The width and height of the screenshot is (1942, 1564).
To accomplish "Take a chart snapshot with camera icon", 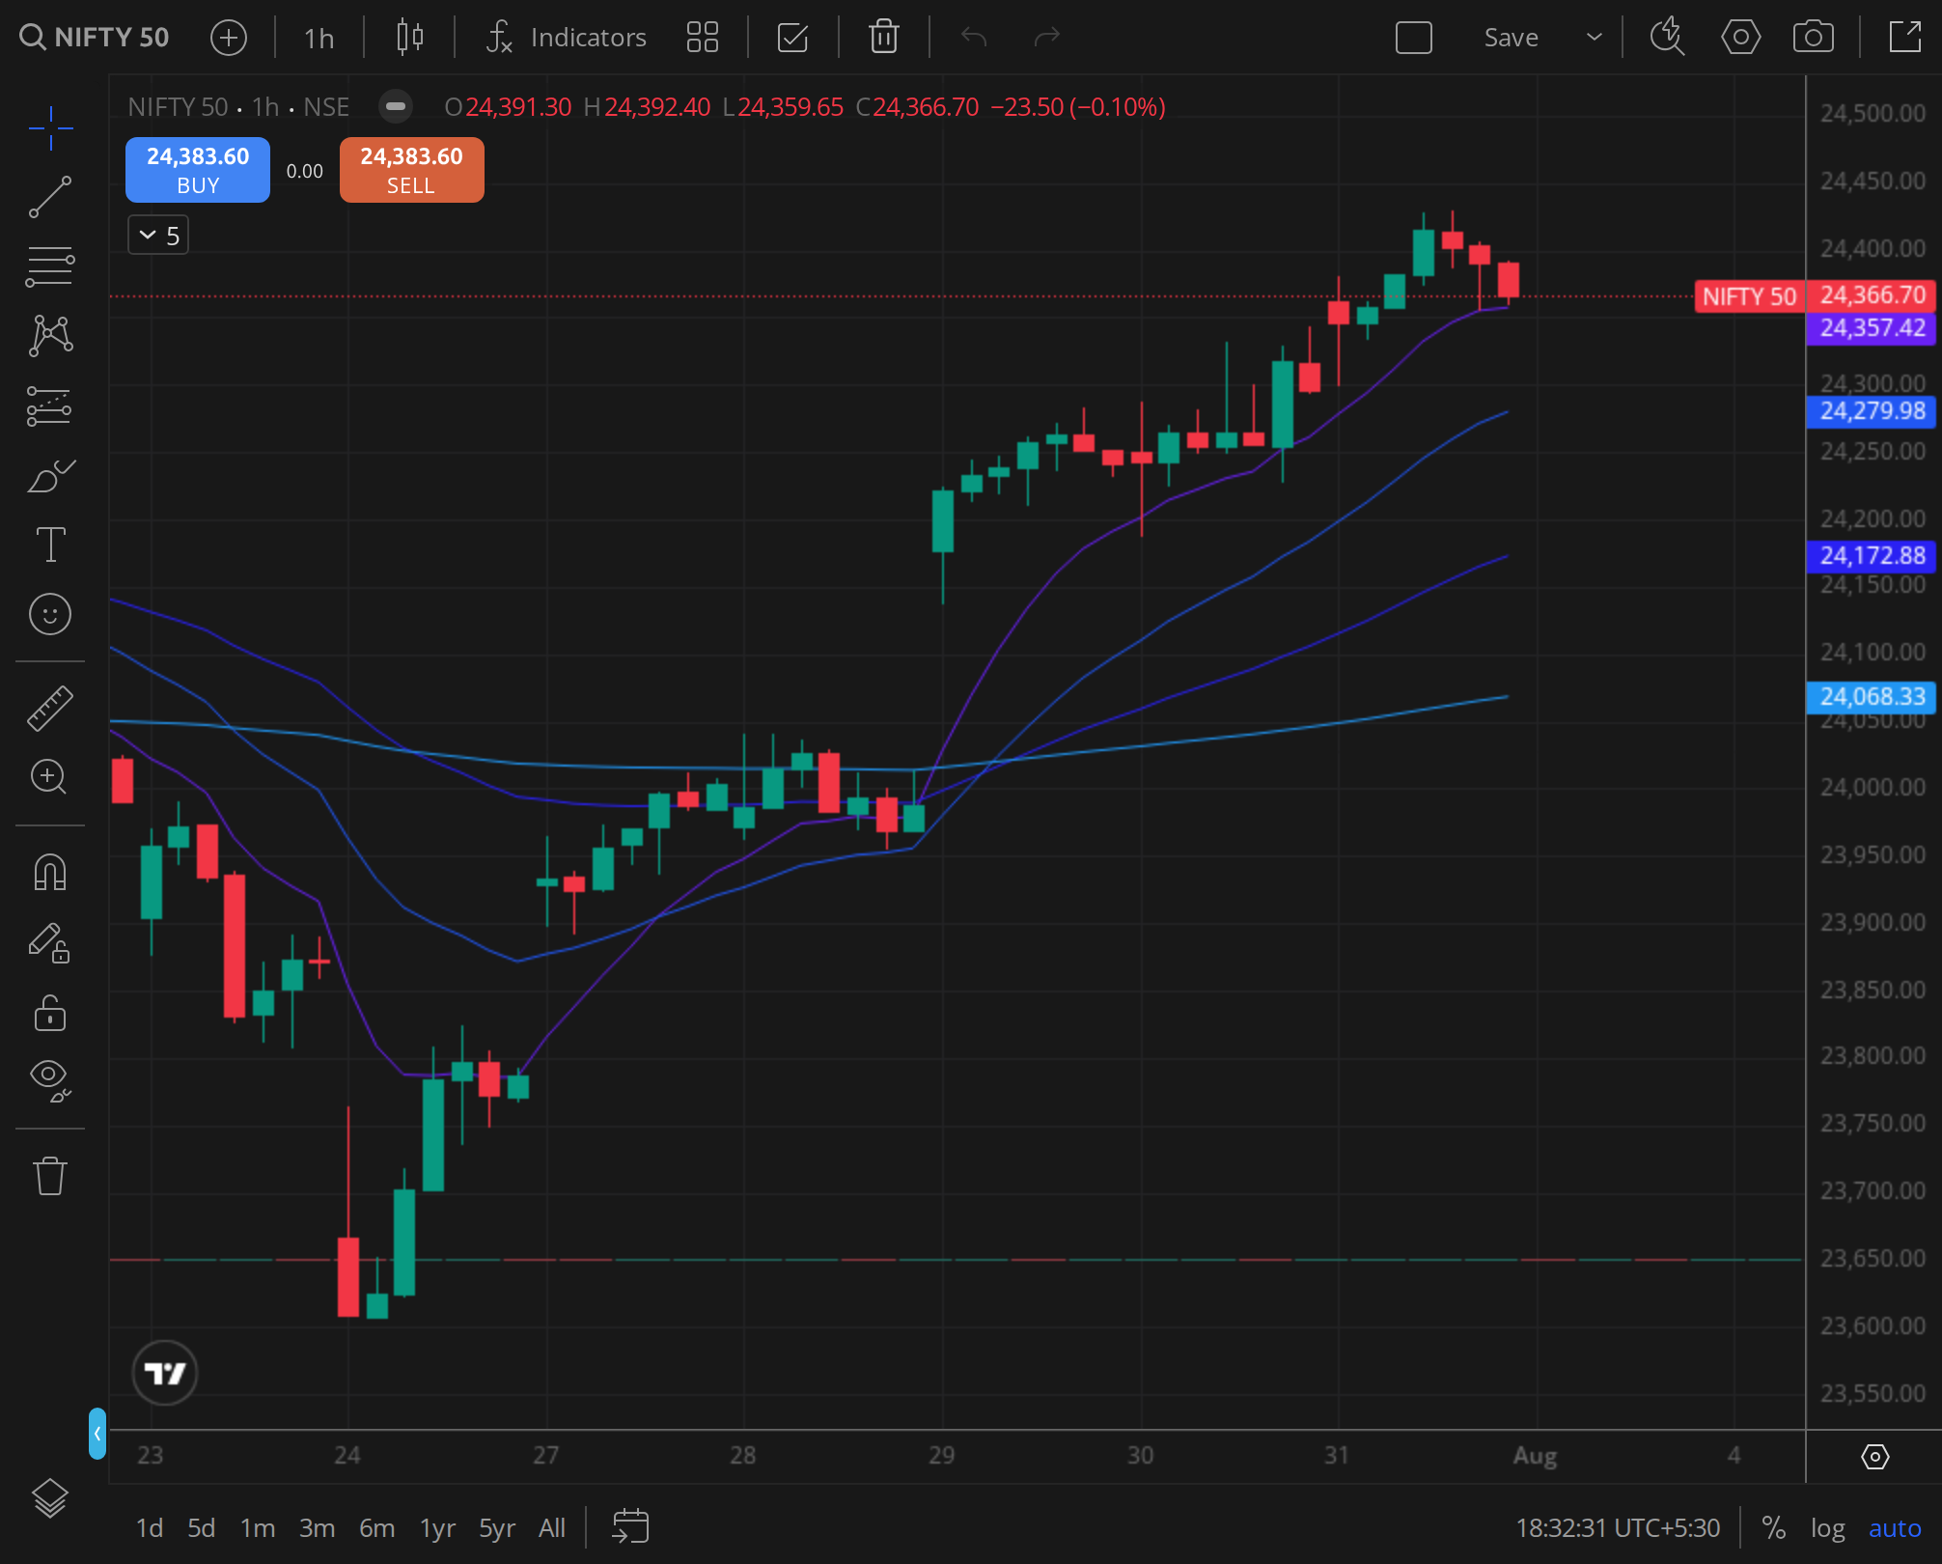I will pyautogui.click(x=1814, y=38).
